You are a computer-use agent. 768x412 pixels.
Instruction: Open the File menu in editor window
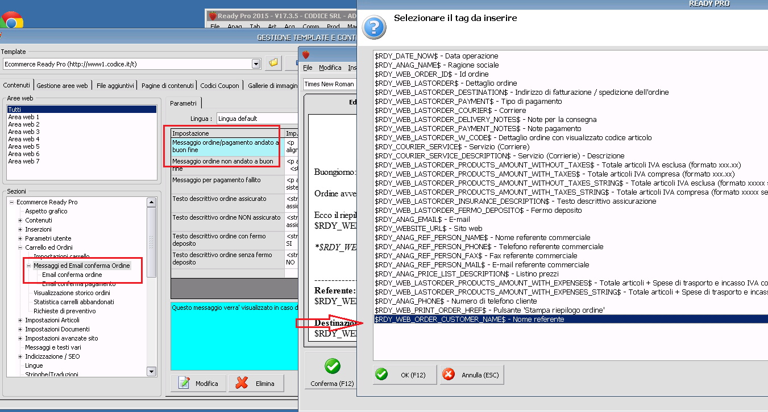(x=308, y=68)
